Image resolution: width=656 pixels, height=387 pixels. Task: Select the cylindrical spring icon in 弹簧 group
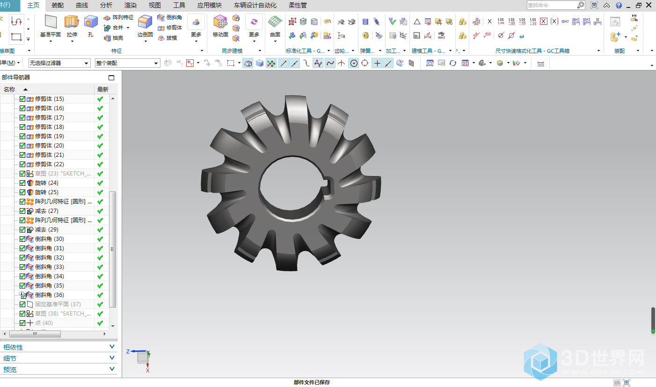click(x=365, y=22)
